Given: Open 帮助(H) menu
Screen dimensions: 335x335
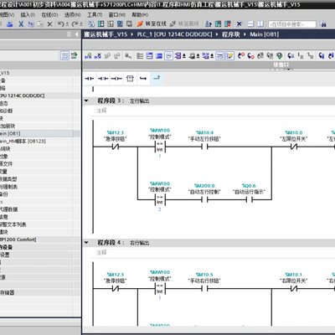Looking at the screenshot, I should 140,14.
